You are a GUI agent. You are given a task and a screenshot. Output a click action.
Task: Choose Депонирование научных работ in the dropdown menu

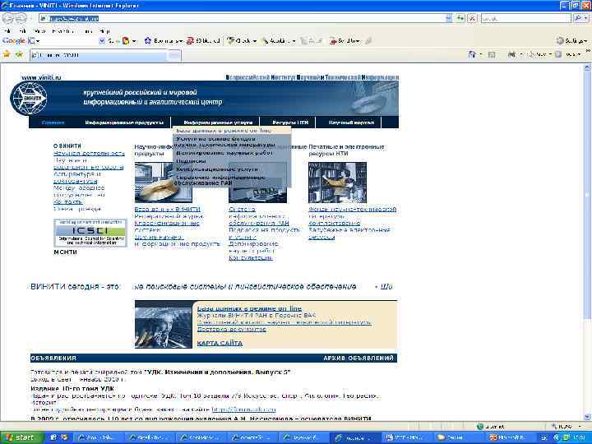[224, 153]
